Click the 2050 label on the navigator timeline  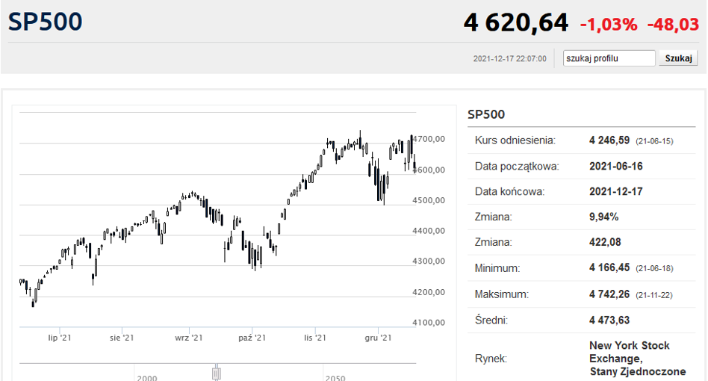click(335, 378)
